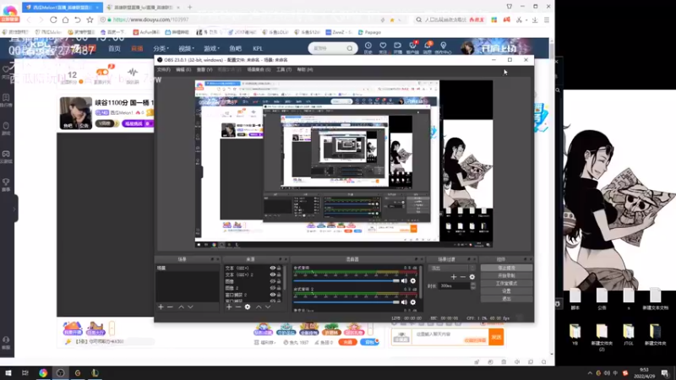Bookmark this page with star icon
The image size is (676, 380).
pyautogui.click(x=90, y=19)
